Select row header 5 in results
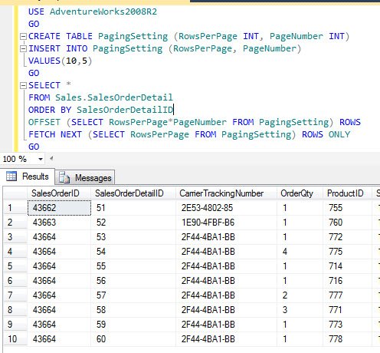 coord(15,266)
